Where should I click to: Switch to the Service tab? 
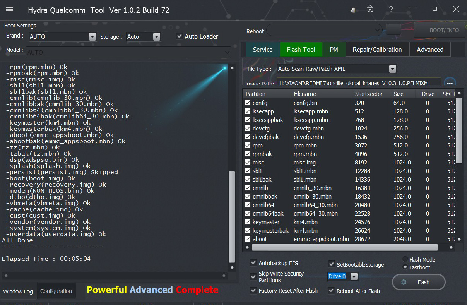tap(263, 50)
